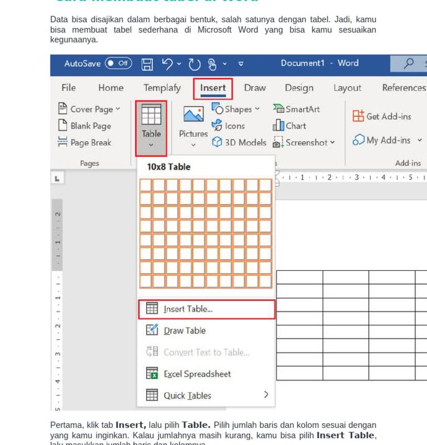This screenshot has width=427, height=445.
Task: Click the Touch/Mouse mode hand icon
Action: click(x=212, y=64)
